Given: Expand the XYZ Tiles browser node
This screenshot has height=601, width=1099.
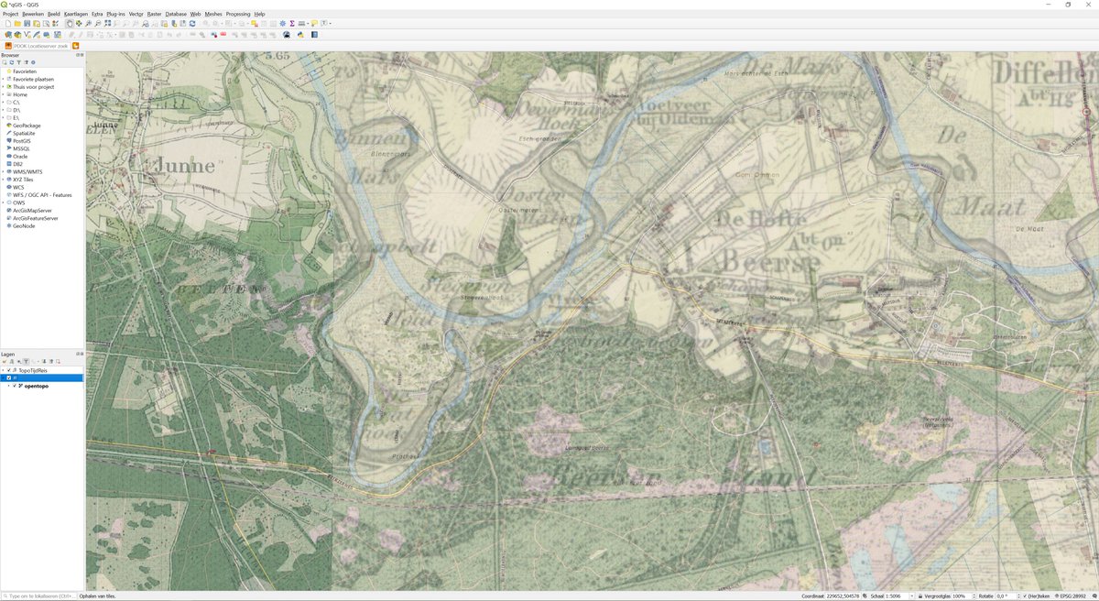Looking at the screenshot, I should [3, 180].
